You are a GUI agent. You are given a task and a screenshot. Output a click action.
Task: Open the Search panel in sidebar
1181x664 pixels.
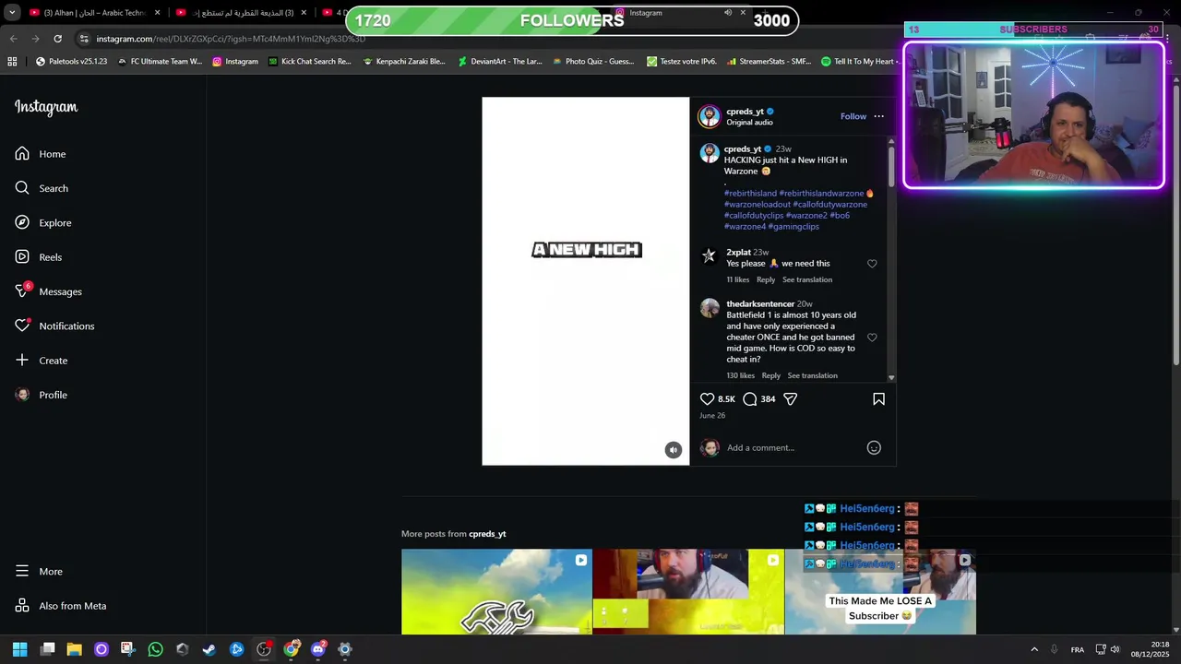pyautogui.click(x=42, y=188)
